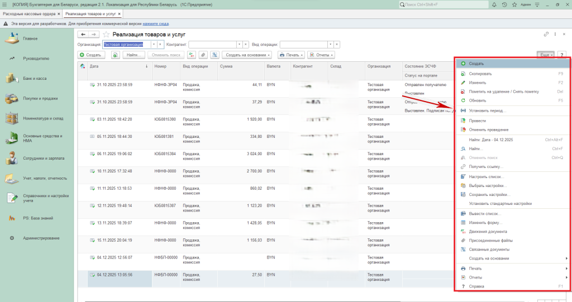Click the green Создать button
572x302 pixels.
click(x=90, y=55)
